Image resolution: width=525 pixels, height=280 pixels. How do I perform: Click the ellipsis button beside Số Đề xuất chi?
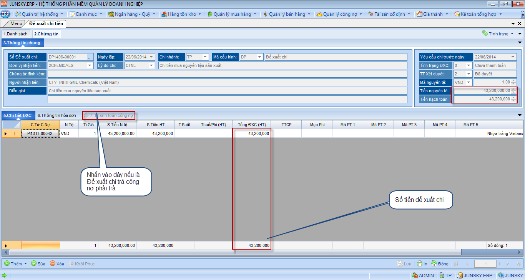pyautogui.click(x=90, y=57)
